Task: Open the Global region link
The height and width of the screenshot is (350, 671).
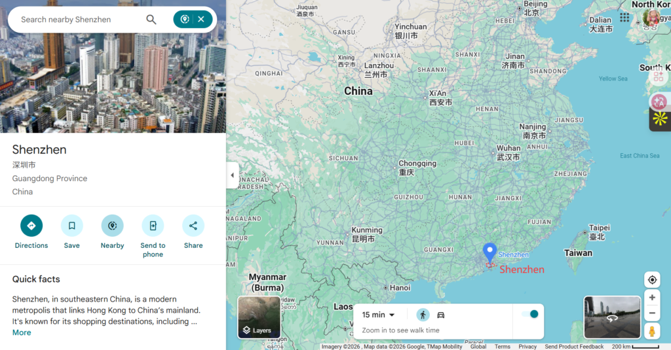Action: click(x=478, y=347)
